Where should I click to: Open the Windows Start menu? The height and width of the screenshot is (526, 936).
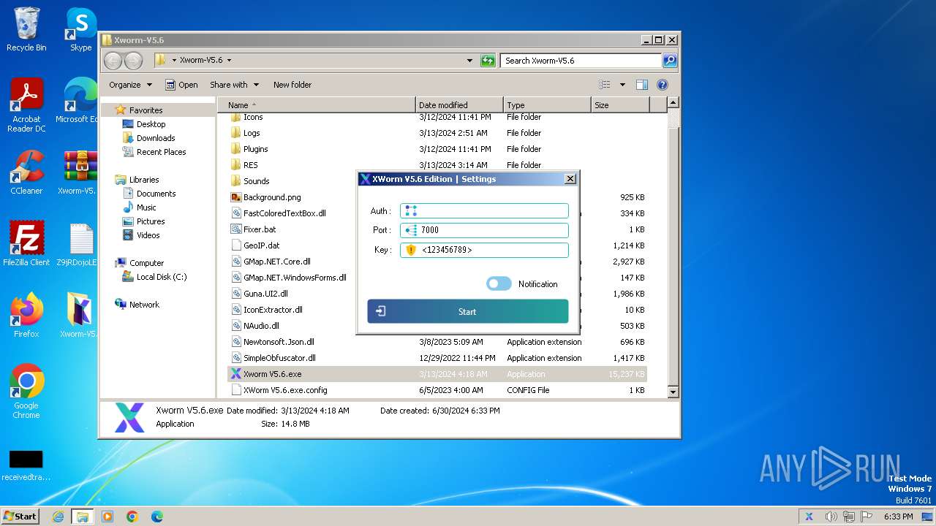pos(20,517)
